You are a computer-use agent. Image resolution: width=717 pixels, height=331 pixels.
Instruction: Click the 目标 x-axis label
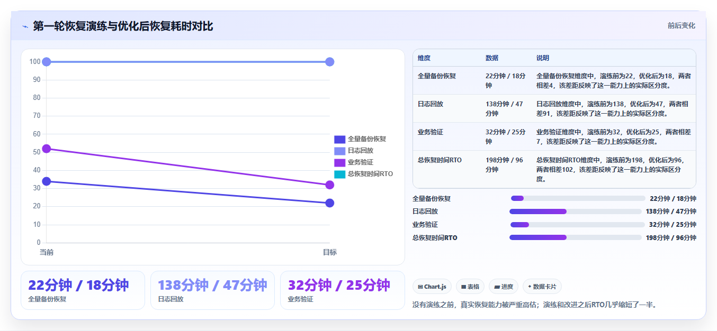coord(329,252)
